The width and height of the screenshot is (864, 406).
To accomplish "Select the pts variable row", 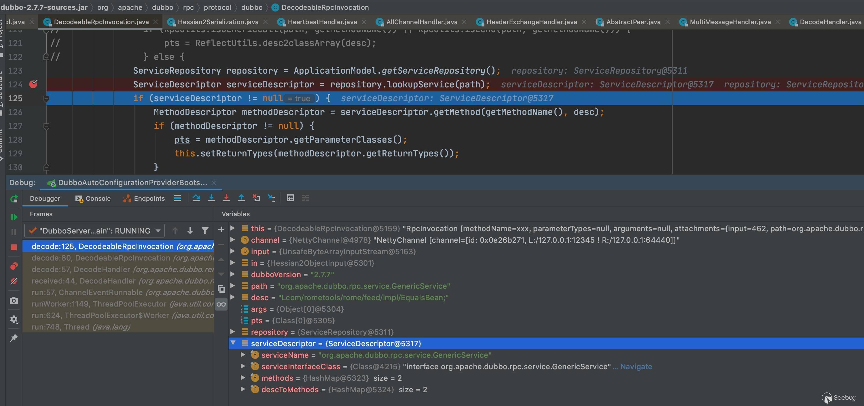I will pos(546,321).
